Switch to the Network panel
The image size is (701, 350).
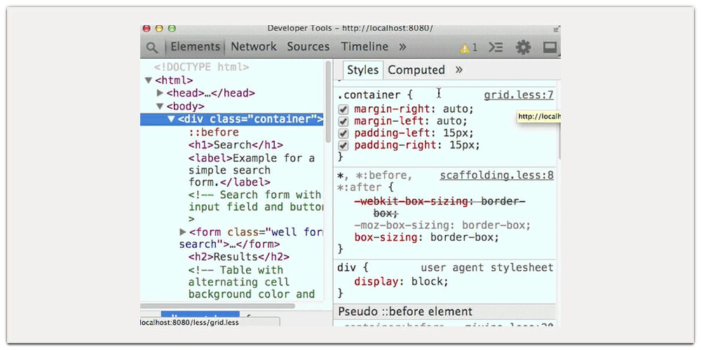point(254,47)
